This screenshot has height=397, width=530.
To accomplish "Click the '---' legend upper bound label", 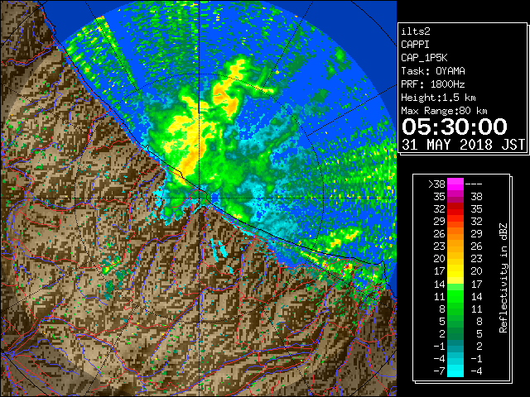I will pyautogui.click(x=474, y=184).
